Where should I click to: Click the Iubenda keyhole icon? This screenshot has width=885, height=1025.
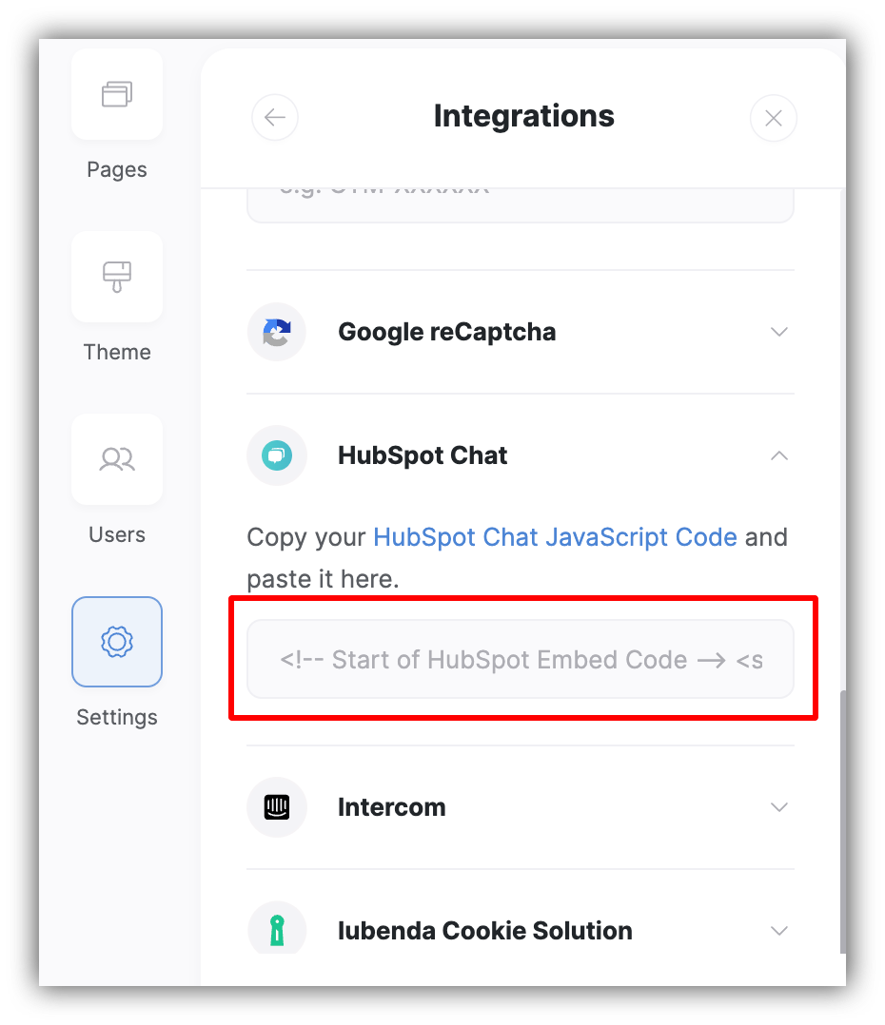[x=276, y=930]
